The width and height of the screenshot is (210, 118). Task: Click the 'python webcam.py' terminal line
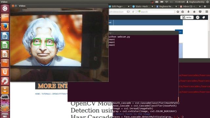click(119, 37)
